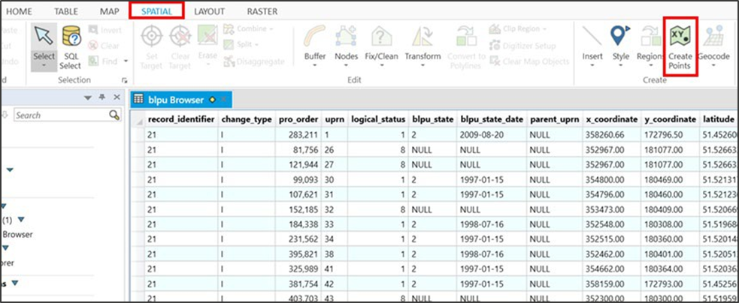
Task: Open the Find dropdown arrow
Action: 126,61
